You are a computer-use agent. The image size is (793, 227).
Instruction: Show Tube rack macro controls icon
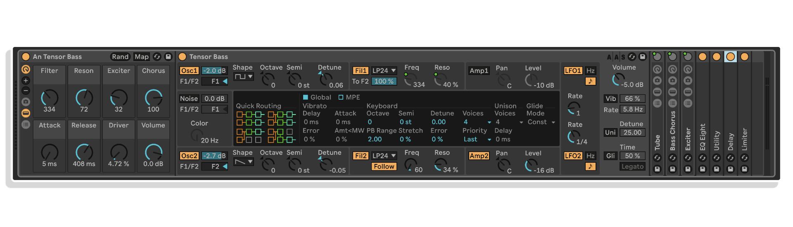point(657,69)
